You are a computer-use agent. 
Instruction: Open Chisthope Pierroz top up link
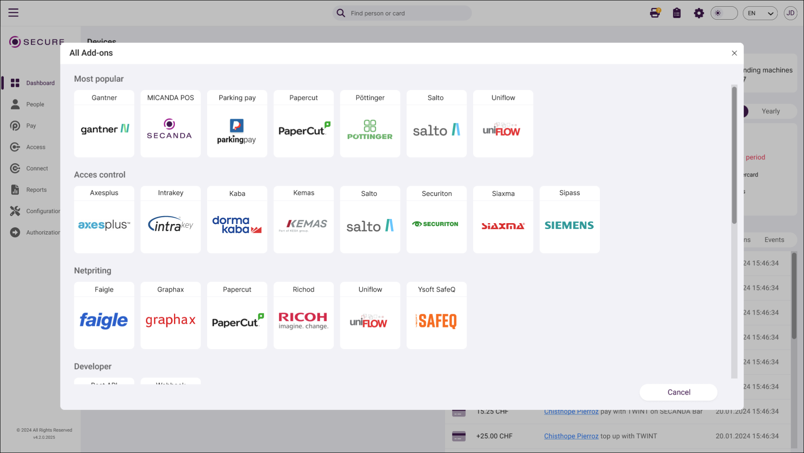coord(571,436)
